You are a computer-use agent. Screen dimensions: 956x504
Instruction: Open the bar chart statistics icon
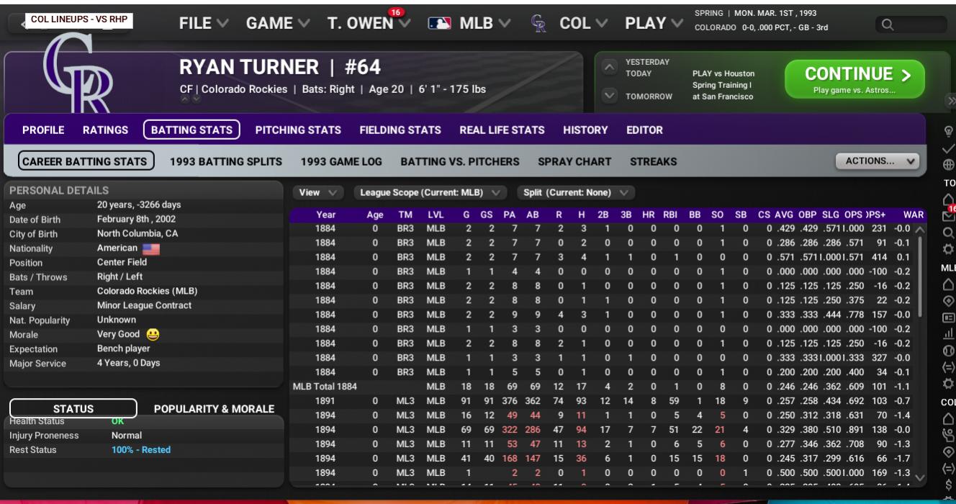949,334
